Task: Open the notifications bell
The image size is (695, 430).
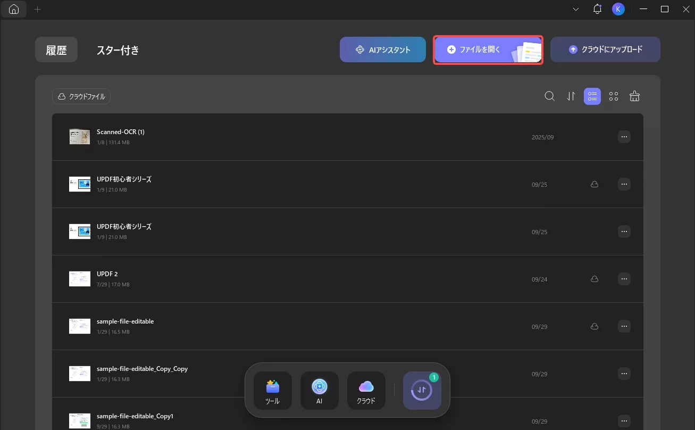Action: [x=597, y=9]
